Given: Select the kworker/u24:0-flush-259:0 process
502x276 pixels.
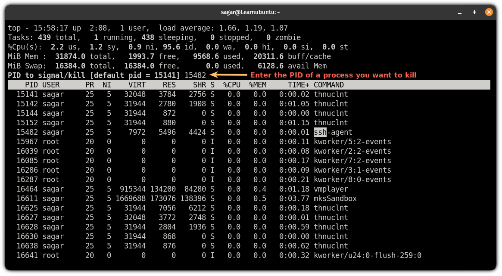Looking at the screenshot, I should pos(367,255).
